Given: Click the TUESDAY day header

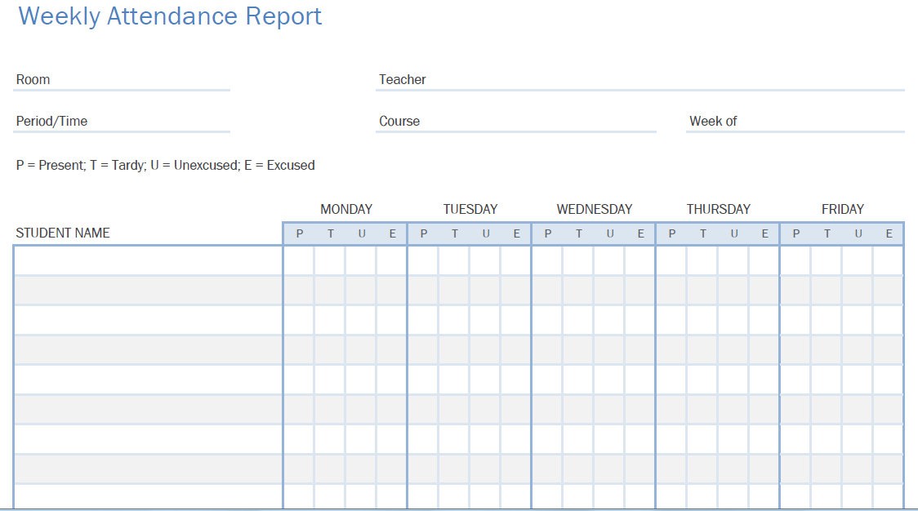Looking at the screenshot, I should [x=470, y=209].
